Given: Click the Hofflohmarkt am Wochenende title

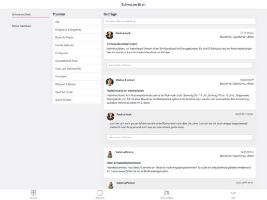Looking at the screenshot, I should pyautogui.click(x=125, y=91).
